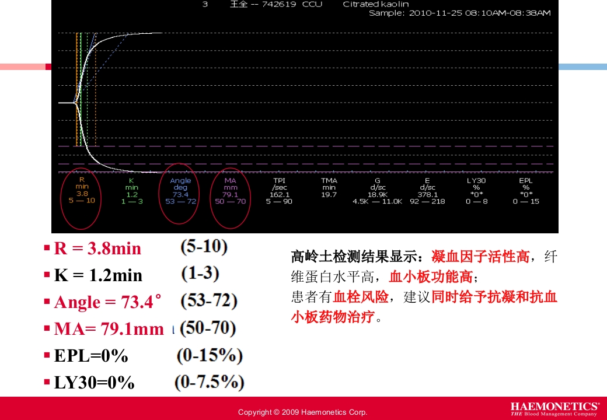Click the TMA min column label

click(x=328, y=184)
